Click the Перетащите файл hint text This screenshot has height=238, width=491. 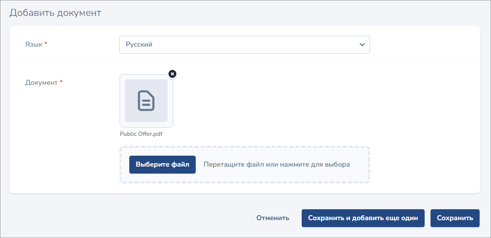pos(276,165)
